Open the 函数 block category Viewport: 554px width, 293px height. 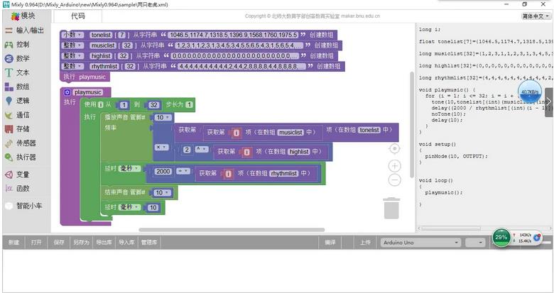(17, 189)
